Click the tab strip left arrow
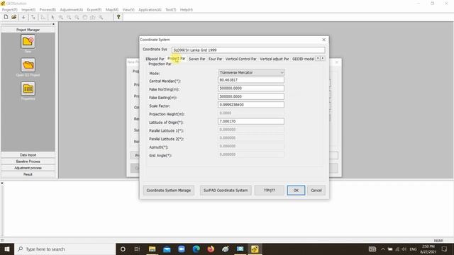 click(318, 59)
